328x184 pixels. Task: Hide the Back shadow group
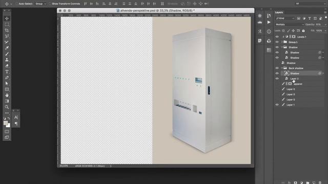click(277, 68)
